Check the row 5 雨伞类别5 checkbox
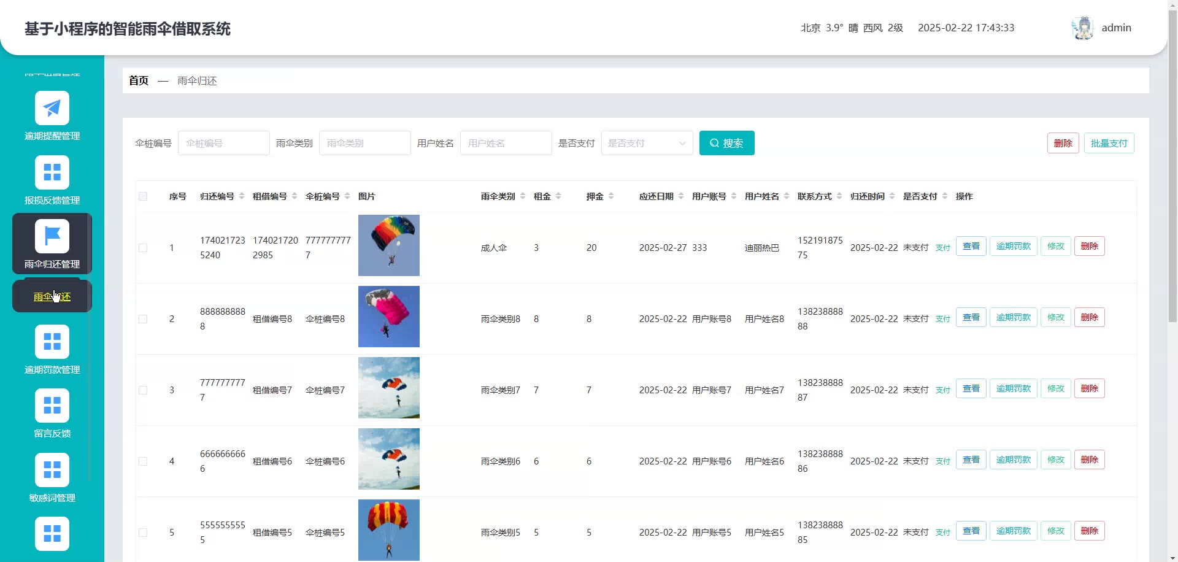Viewport: 1178px width, 562px height. (x=143, y=533)
